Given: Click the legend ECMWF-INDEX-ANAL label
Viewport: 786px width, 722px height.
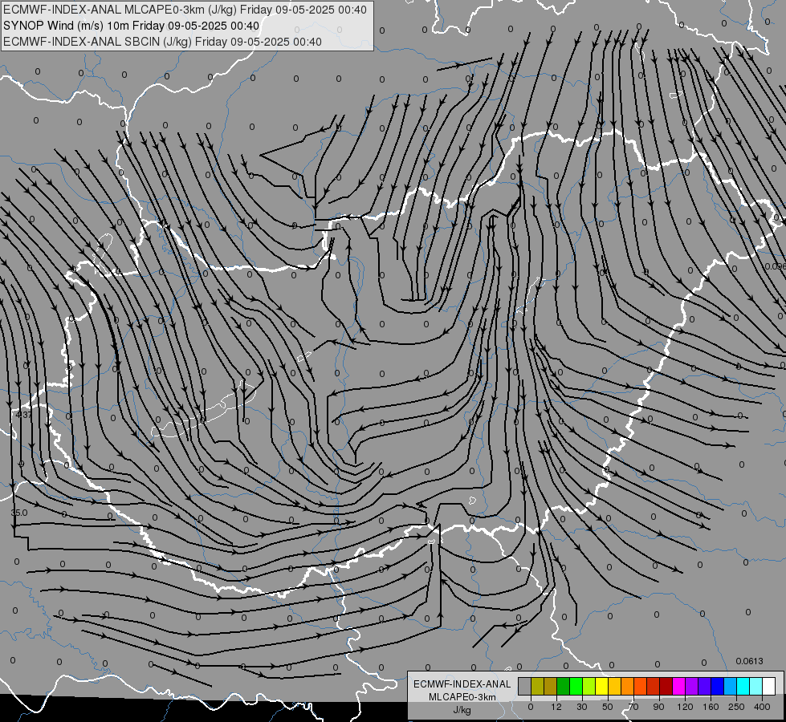Looking at the screenshot, I should coord(462,684).
